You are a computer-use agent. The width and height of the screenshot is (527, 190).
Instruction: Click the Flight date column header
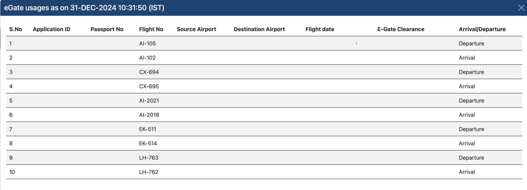click(320, 29)
